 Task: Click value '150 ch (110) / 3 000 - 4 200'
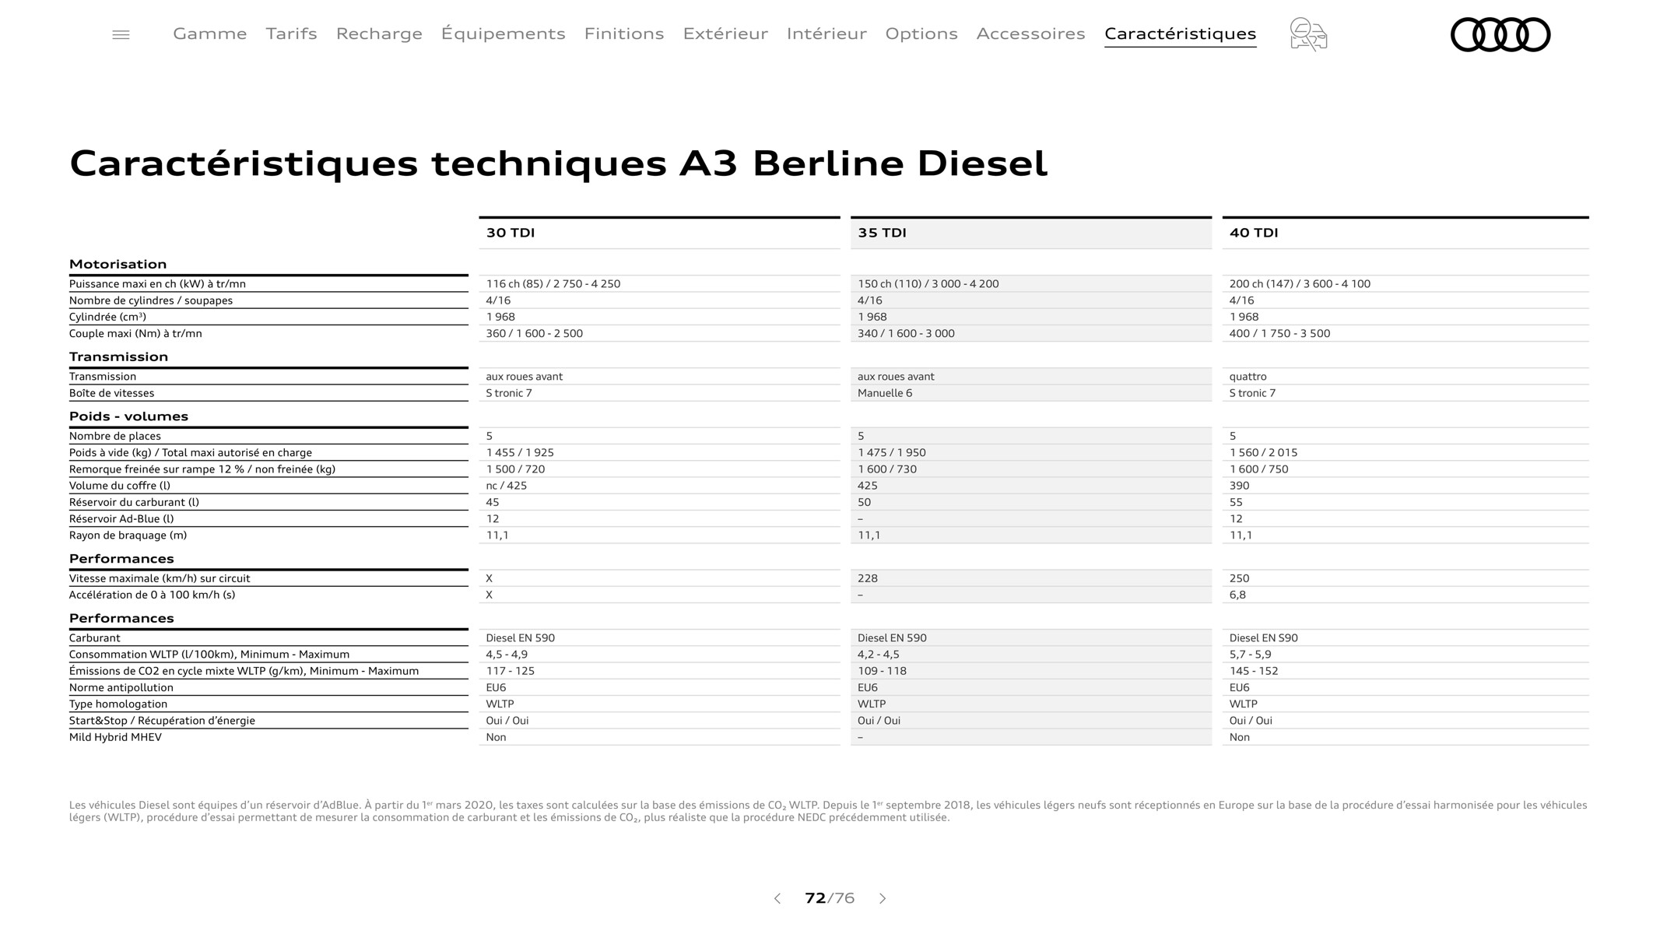tap(928, 284)
